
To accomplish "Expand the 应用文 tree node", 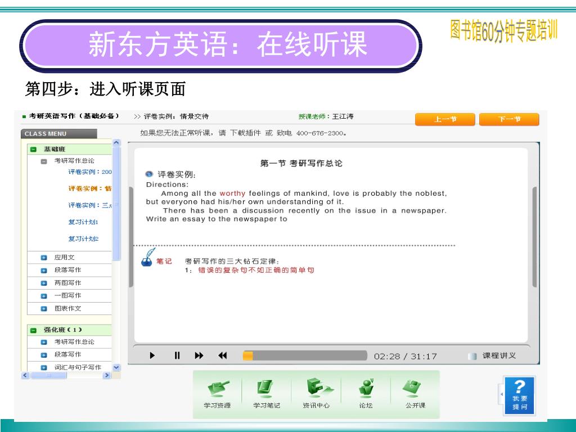I will click(x=44, y=258).
